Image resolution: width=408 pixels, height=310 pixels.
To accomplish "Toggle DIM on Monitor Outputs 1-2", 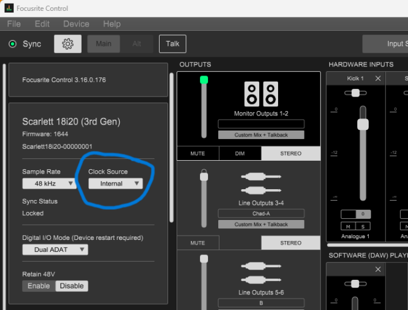I will (240, 153).
